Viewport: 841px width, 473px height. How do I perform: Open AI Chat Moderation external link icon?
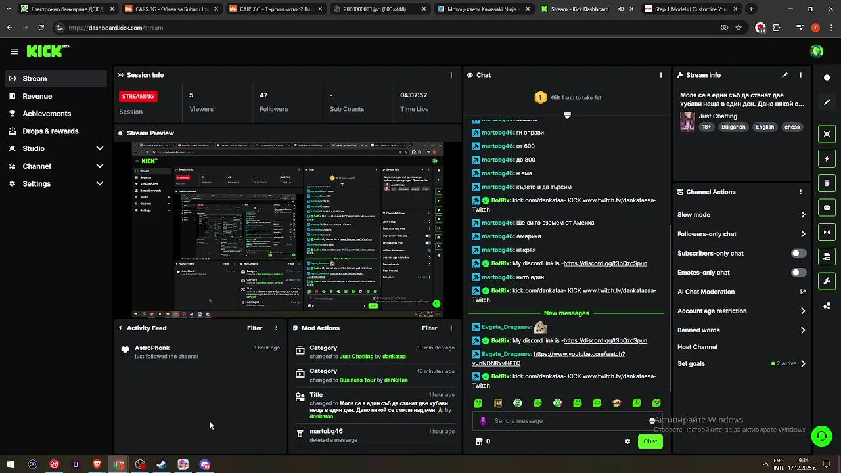(803, 292)
